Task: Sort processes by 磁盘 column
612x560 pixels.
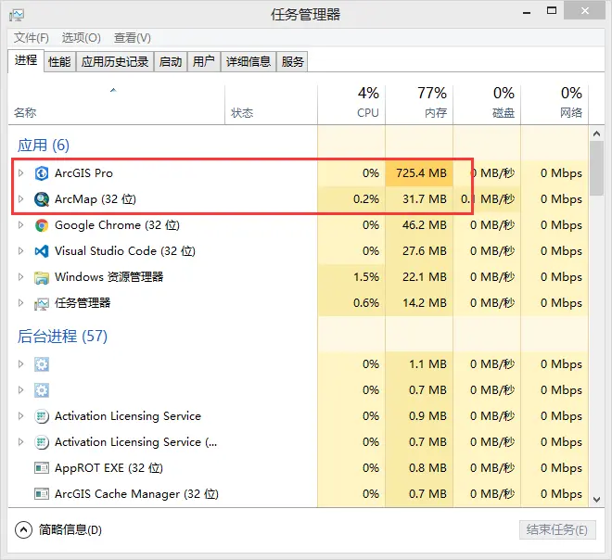Action: coord(487,105)
